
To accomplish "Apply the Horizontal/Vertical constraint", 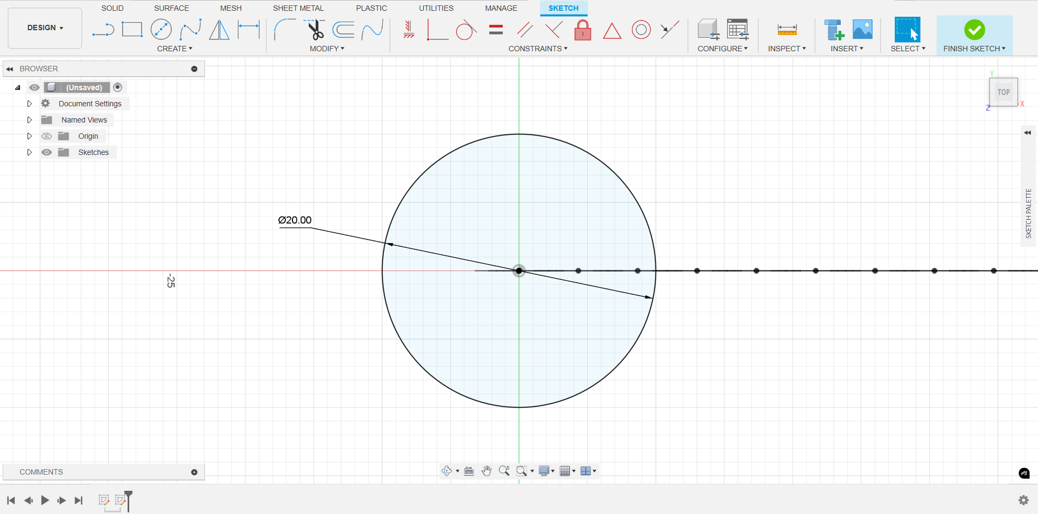I will point(409,30).
